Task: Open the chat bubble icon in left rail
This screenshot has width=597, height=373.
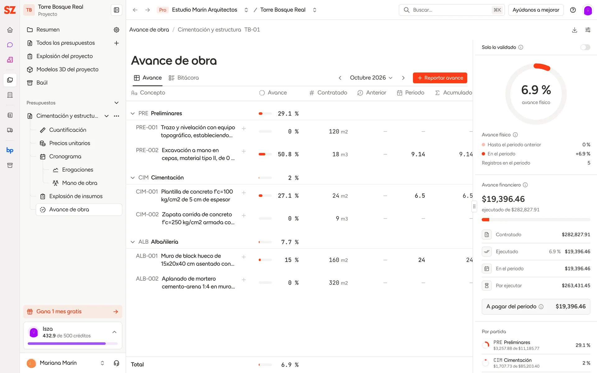Action: 10,45
